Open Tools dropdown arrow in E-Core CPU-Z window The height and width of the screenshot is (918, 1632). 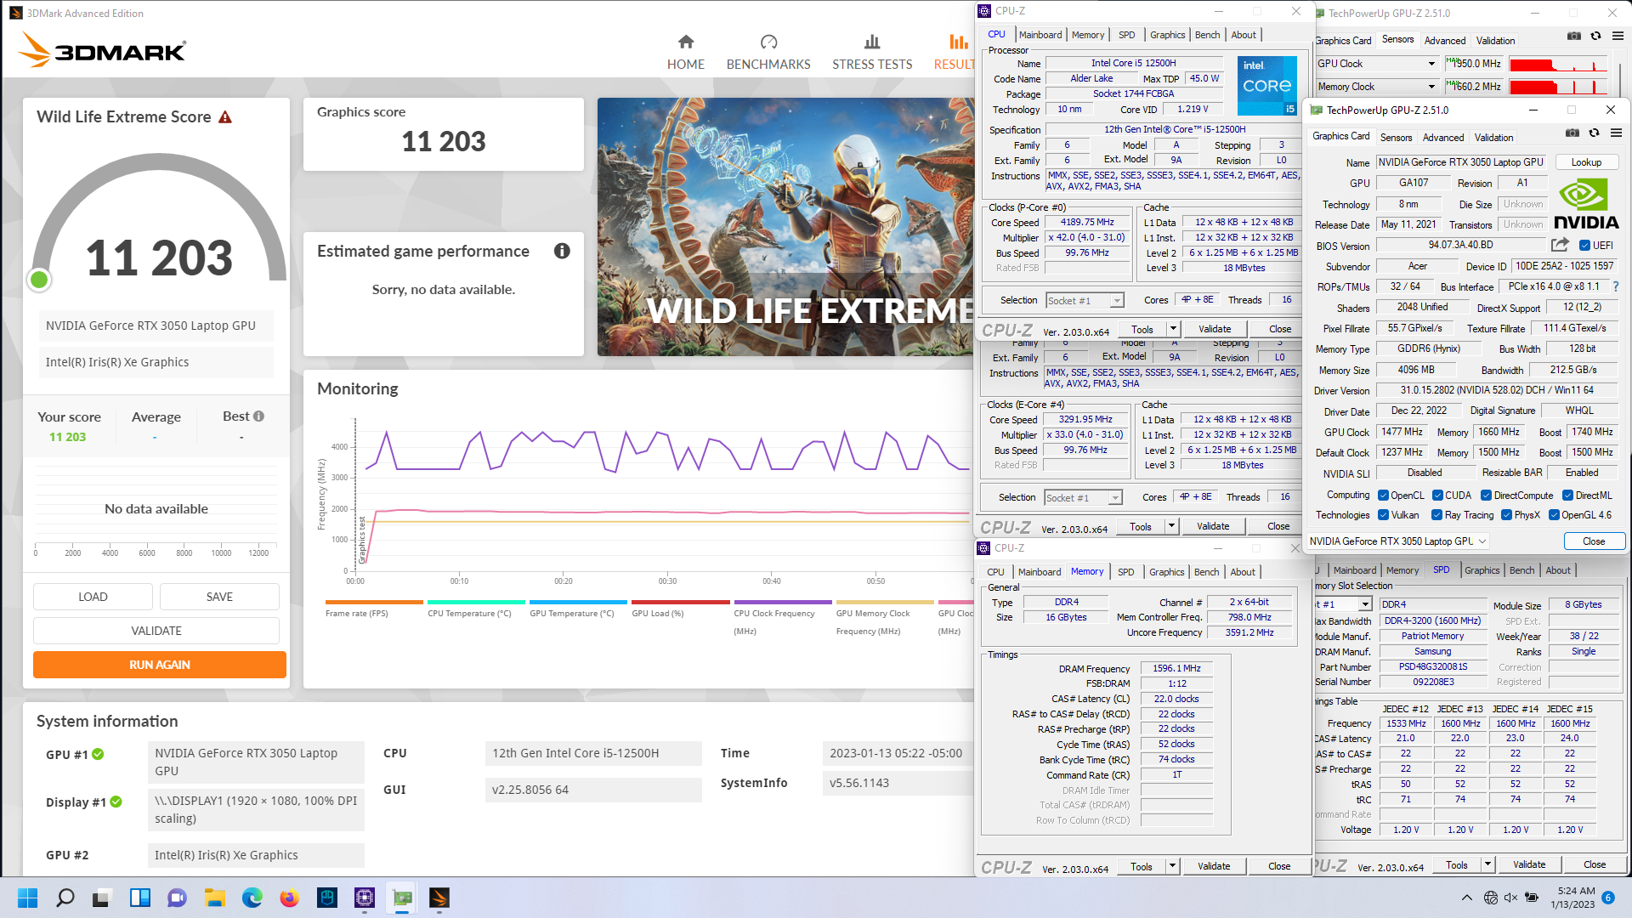point(1171,526)
